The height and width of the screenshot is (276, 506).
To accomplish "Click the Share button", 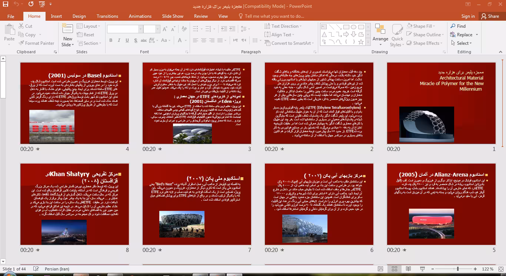I will coord(490,16).
